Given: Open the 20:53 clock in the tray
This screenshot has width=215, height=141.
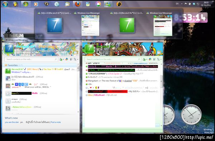Looking at the screenshot, I should (x=206, y=4).
